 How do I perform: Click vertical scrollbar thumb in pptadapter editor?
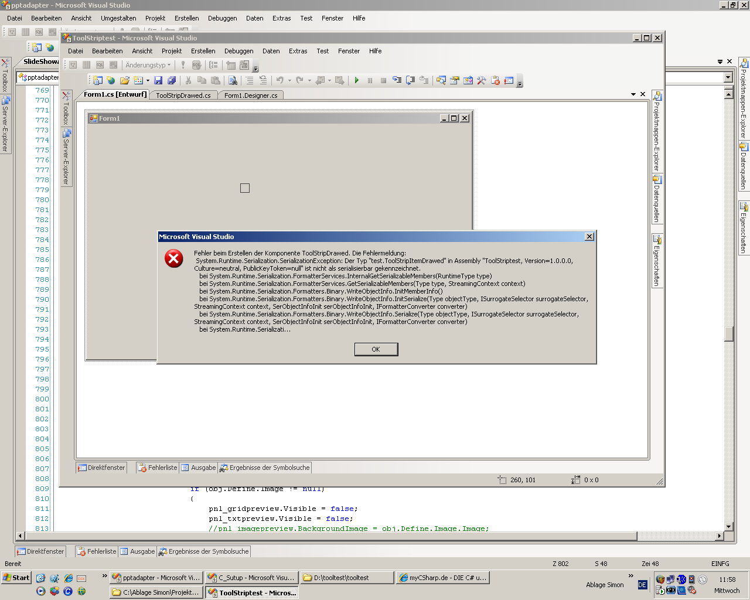729,334
